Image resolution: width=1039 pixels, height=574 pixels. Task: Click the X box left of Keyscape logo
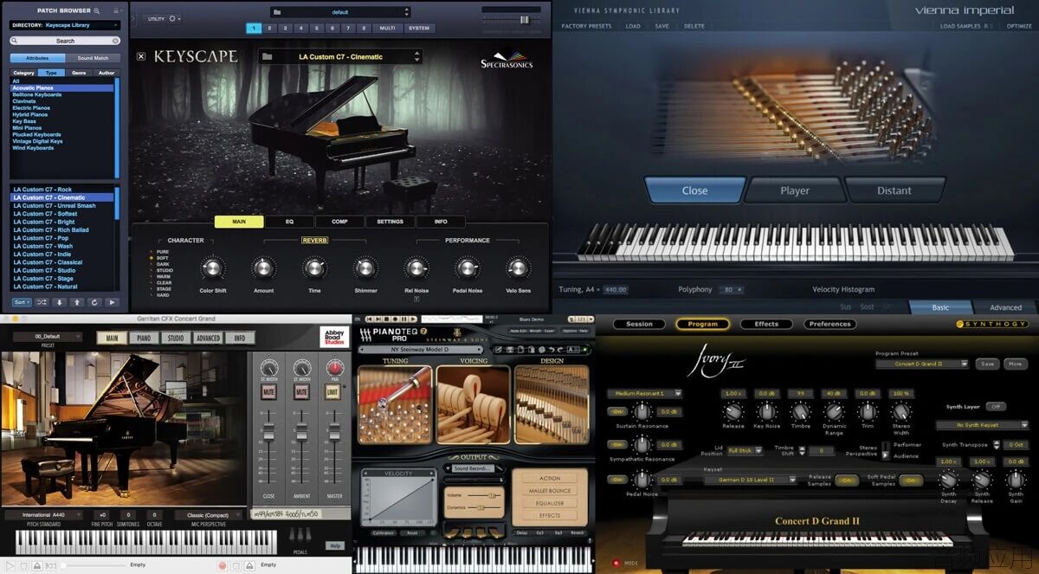(141, 56)
